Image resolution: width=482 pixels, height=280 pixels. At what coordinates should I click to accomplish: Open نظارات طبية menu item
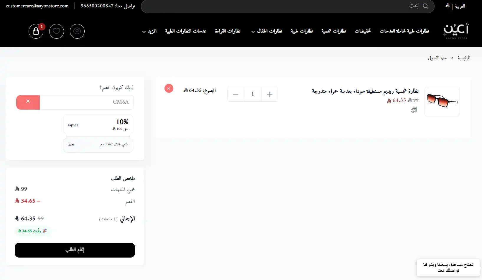302,31
